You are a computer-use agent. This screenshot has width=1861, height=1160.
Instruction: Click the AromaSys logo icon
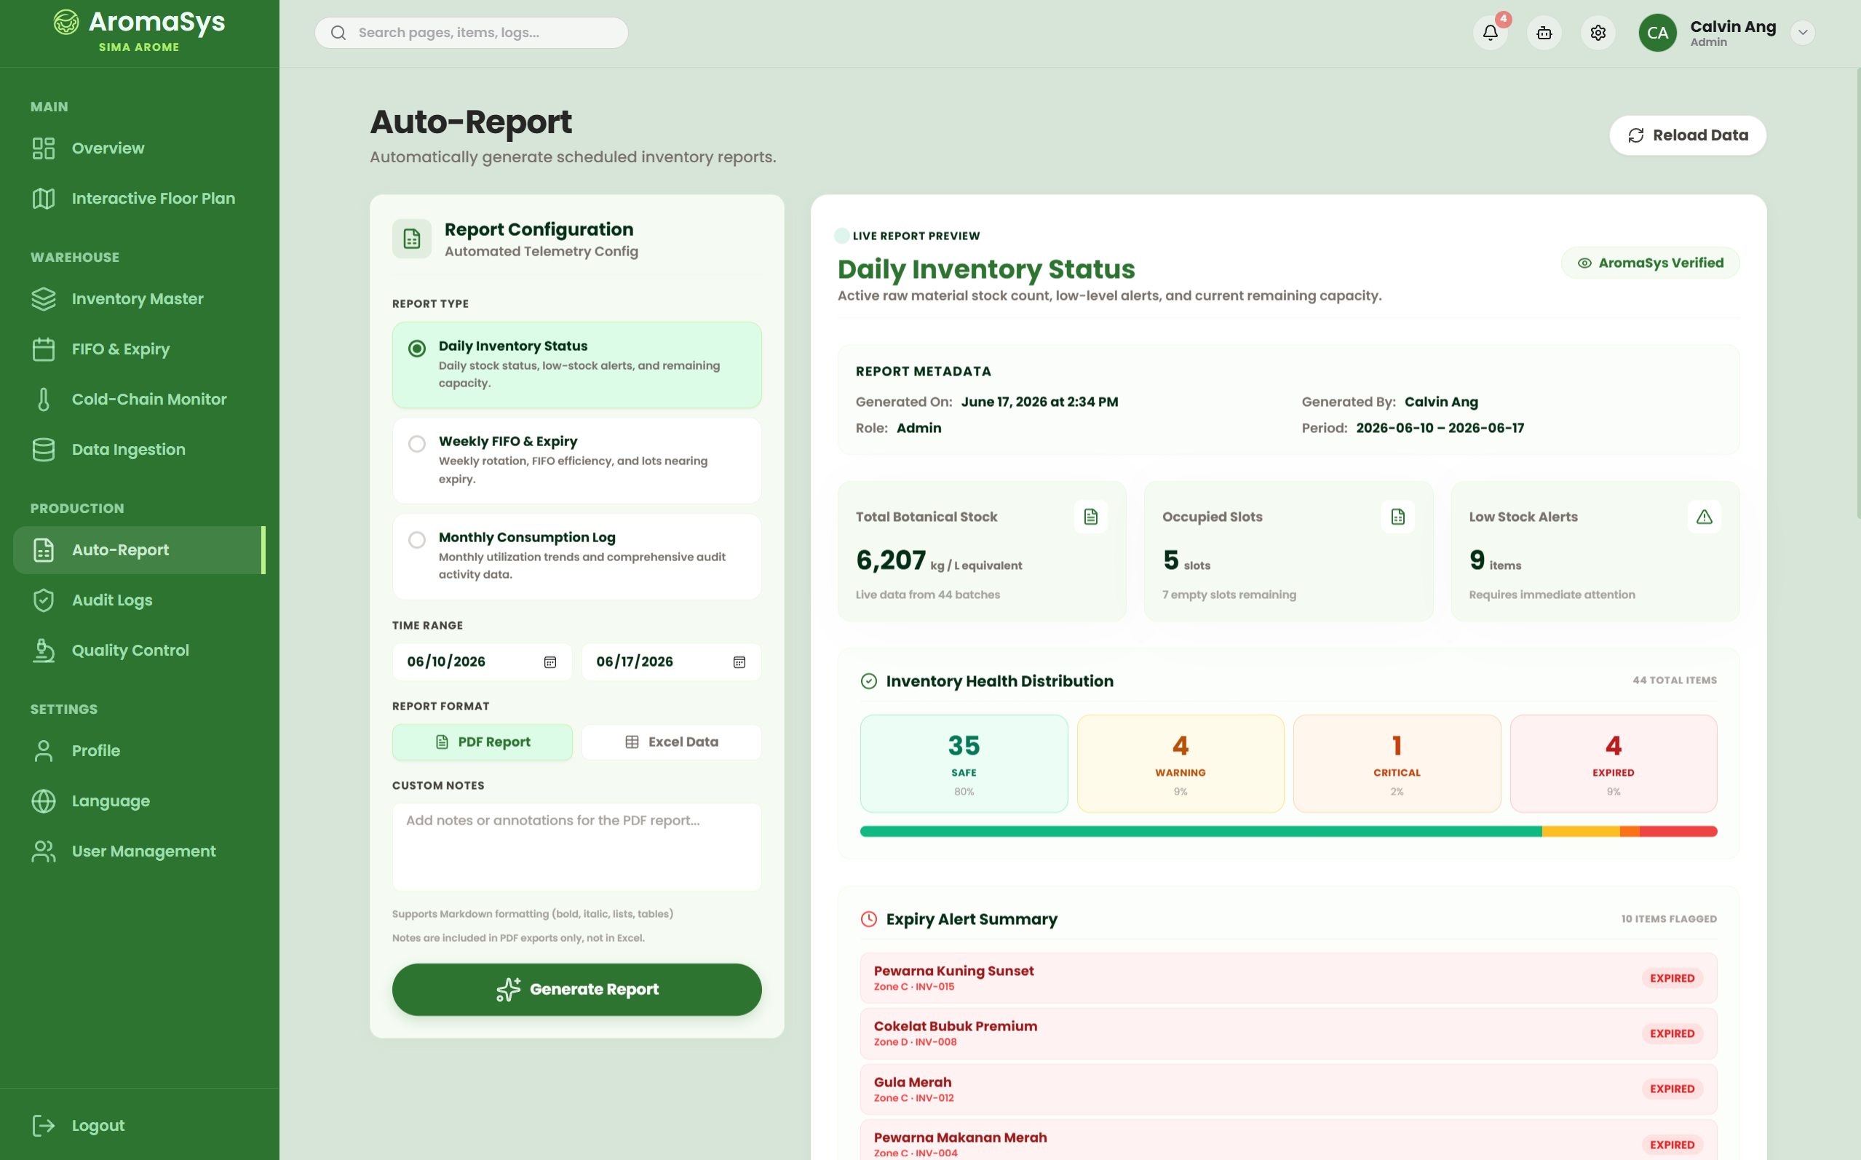[66, 23]
